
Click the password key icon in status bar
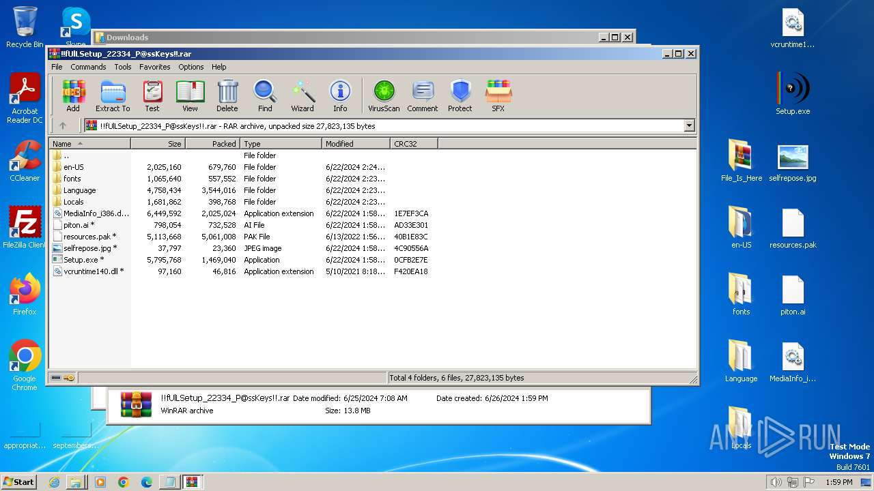pos(70,378)
